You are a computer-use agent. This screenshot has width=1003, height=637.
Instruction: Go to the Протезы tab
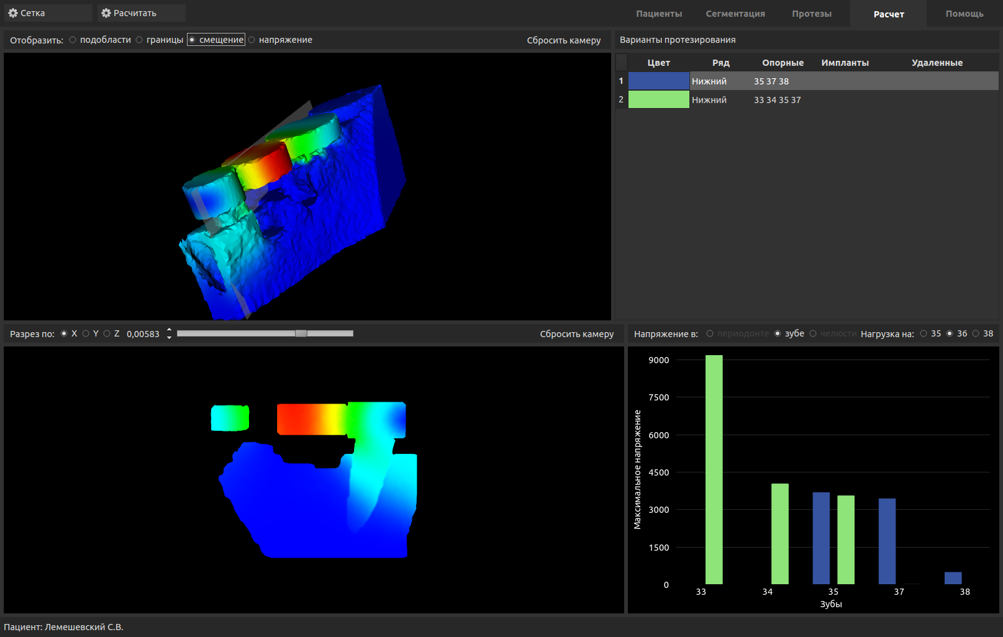click(x=811, y=14)
